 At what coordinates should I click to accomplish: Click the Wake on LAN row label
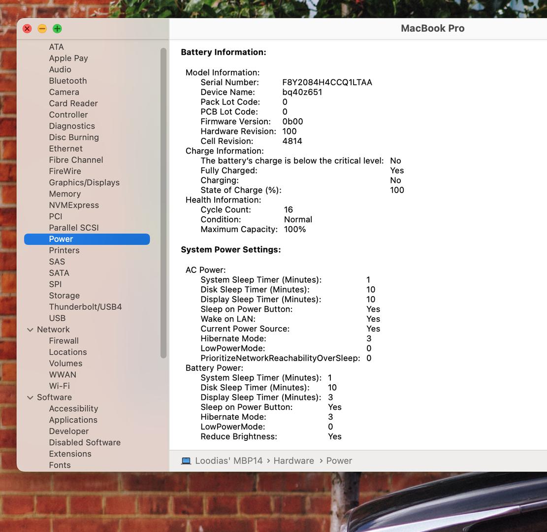coord(228,319)
